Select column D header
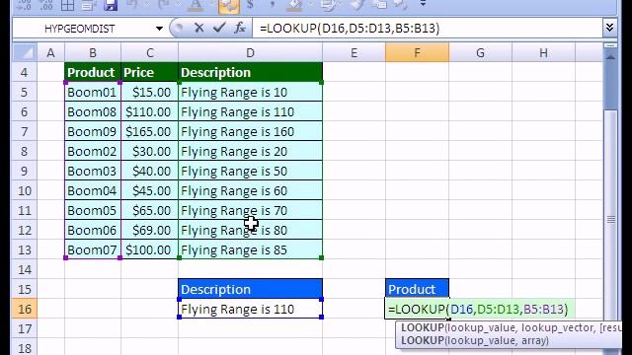The width and height of the screenshot is (632, 355). 250,52
